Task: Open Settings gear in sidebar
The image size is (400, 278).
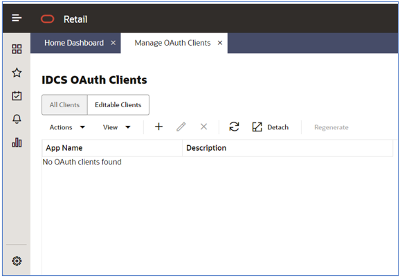Action: pyautogui.click(x=17, y=261)
